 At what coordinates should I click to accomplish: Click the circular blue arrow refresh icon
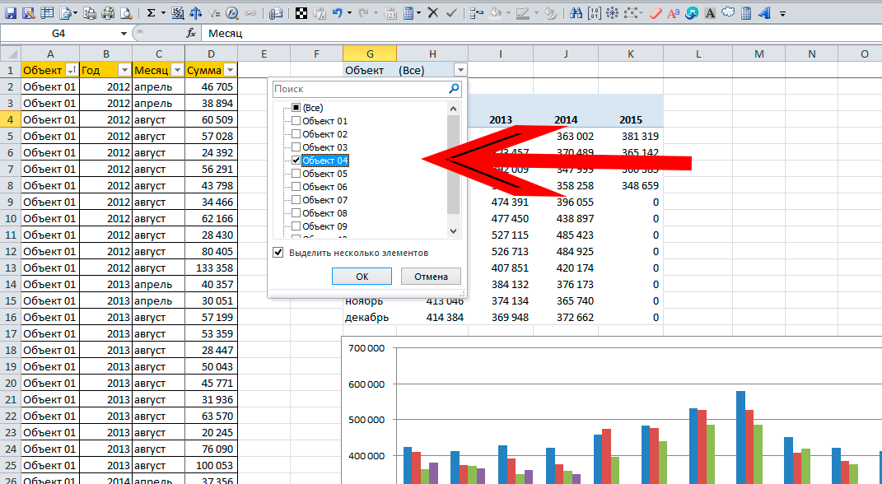pos(691,12)
